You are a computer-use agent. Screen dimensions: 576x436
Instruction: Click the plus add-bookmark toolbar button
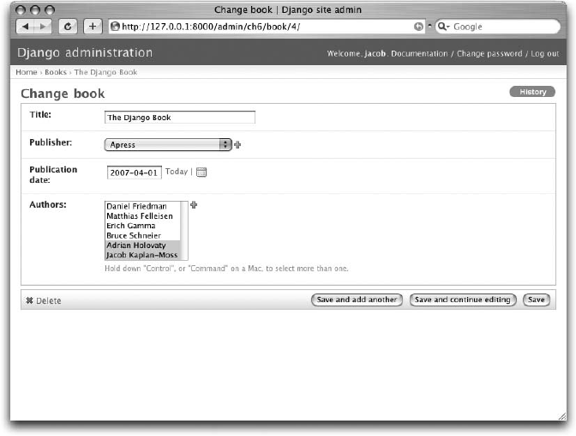tap(93, 27)
